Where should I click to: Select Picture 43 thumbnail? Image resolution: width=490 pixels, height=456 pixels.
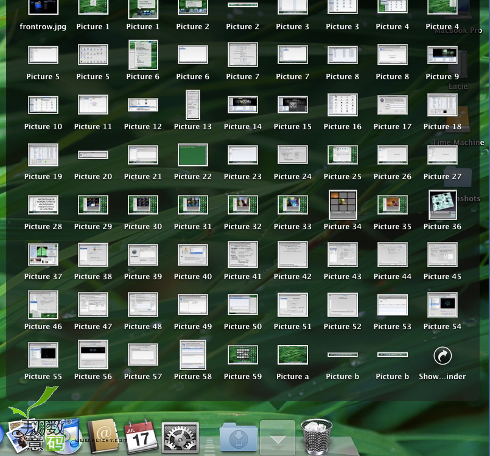[343, 255]
